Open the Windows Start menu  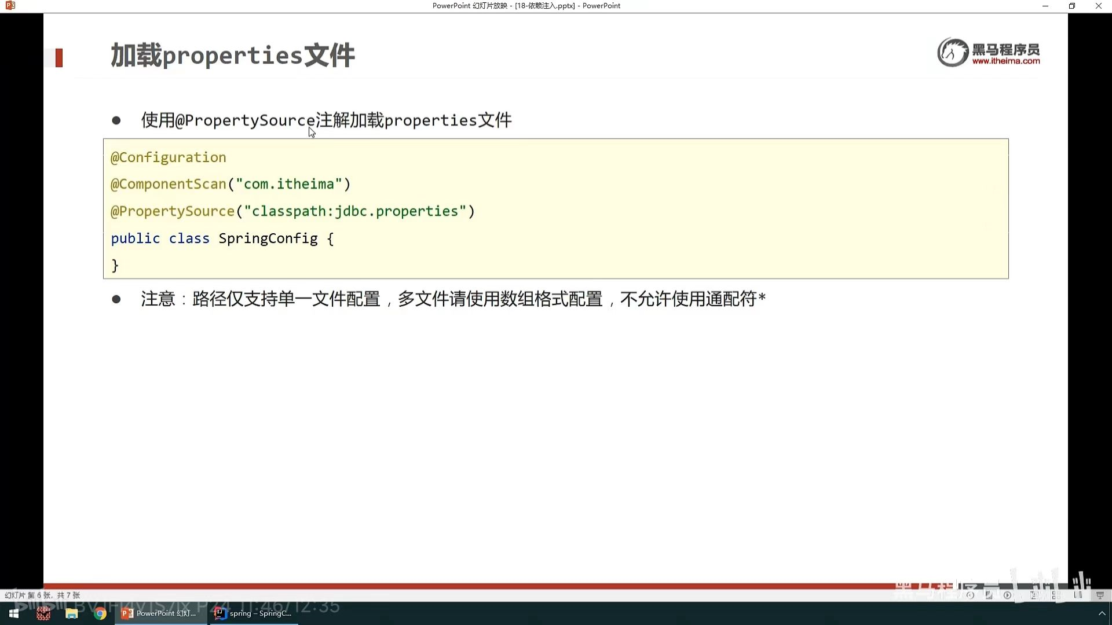(14, 613)
